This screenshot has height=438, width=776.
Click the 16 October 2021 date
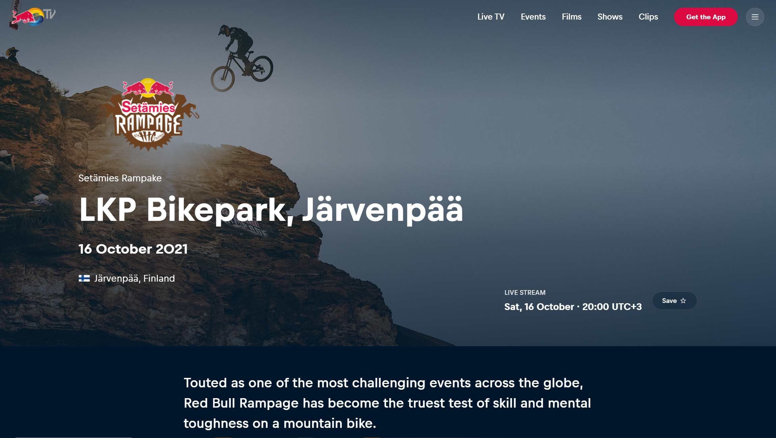click(133, 249)
